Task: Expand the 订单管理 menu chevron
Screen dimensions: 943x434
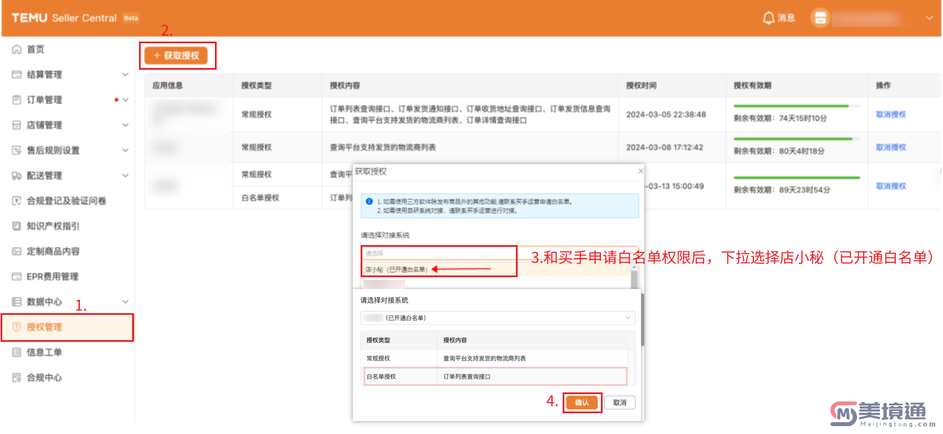Action: pos(125,100)
